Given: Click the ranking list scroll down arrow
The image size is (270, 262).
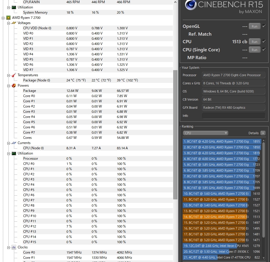Looking at the screenshot, I should (x=264, y=258).
